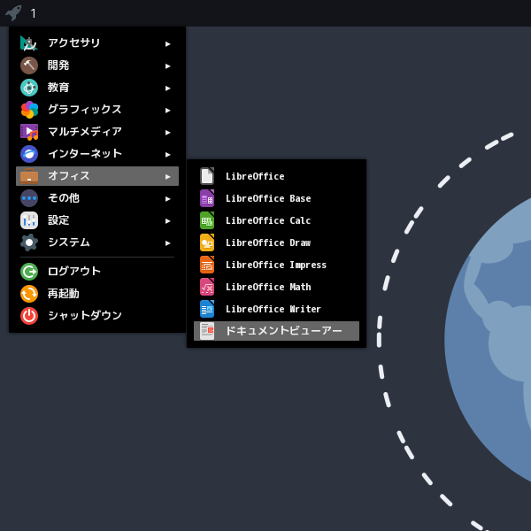
Task: Open the 設定 menu entry
Action: click(97, 220)
